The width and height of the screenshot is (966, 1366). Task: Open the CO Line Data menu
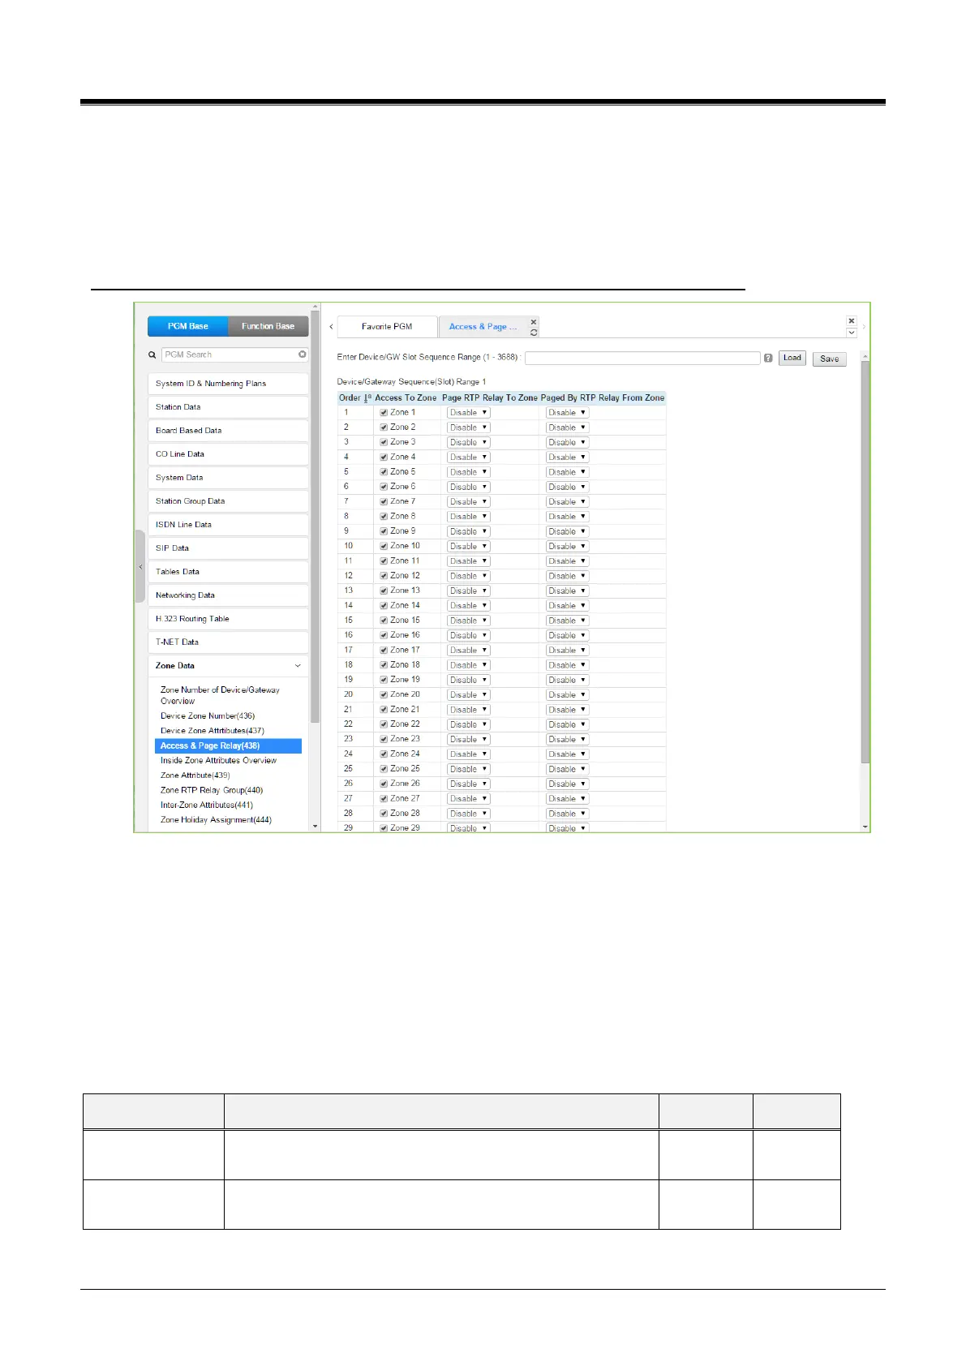228,454
